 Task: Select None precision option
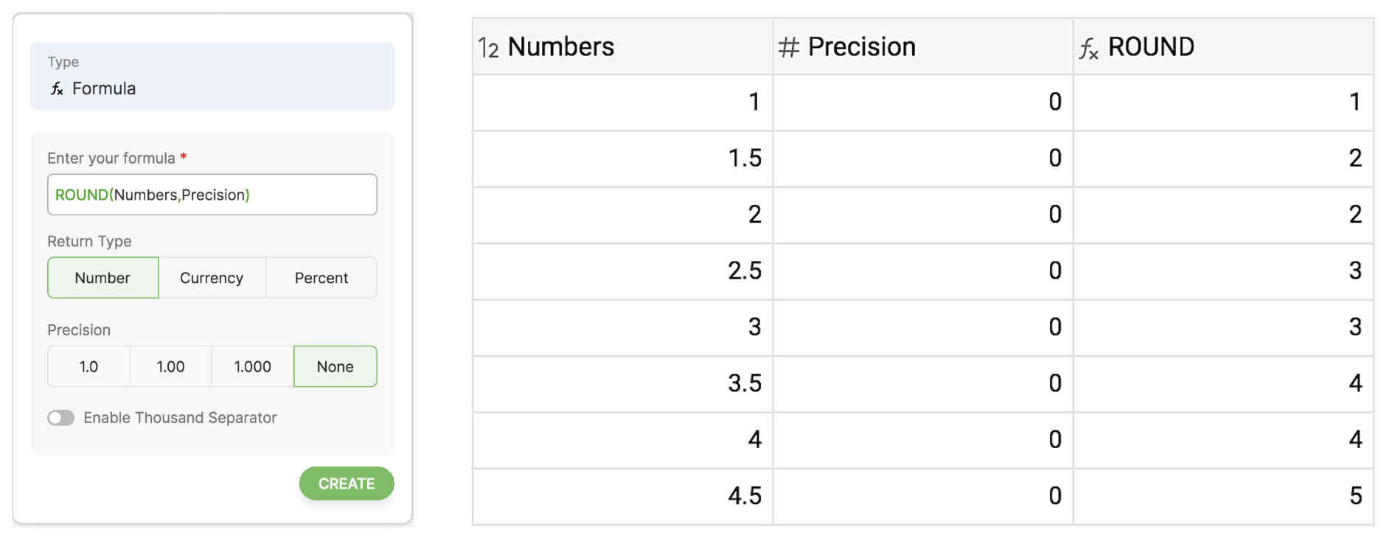pos(335,366)
